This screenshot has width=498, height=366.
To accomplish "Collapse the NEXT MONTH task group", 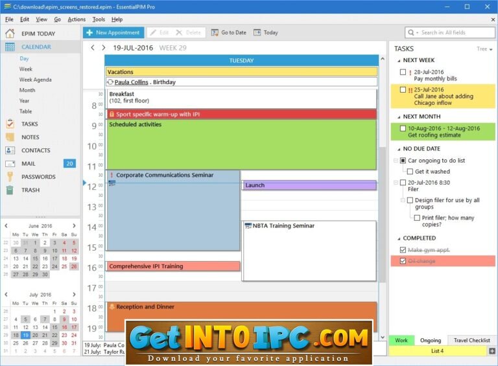I will pos(399,117).
